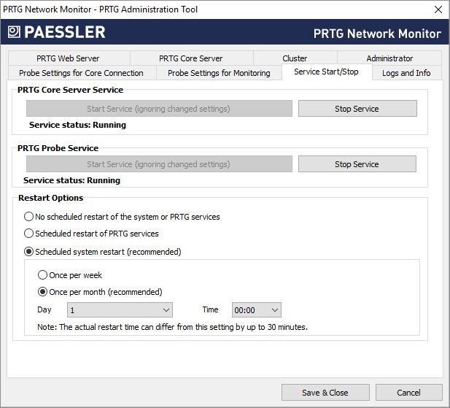This screenshot has width=450, height=408.
Task: Stop the PRTG Probe service
Action: click(357, 164)
